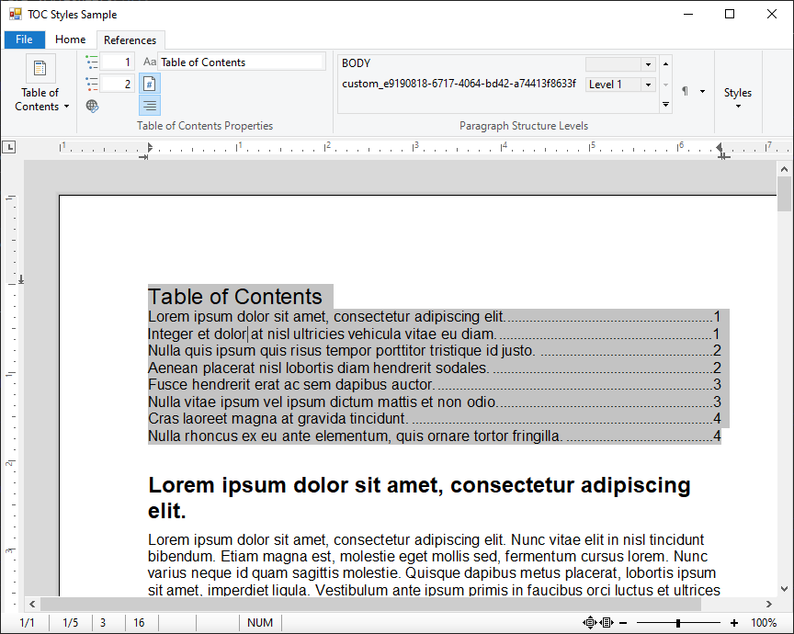Click the vertical scrollbar down arrow
The image size is (794, 634).
pyautogui.click(x=785, y=589)
